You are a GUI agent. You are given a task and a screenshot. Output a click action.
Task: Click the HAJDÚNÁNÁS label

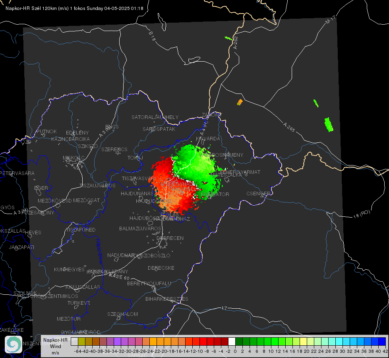[x=137, y=193]
